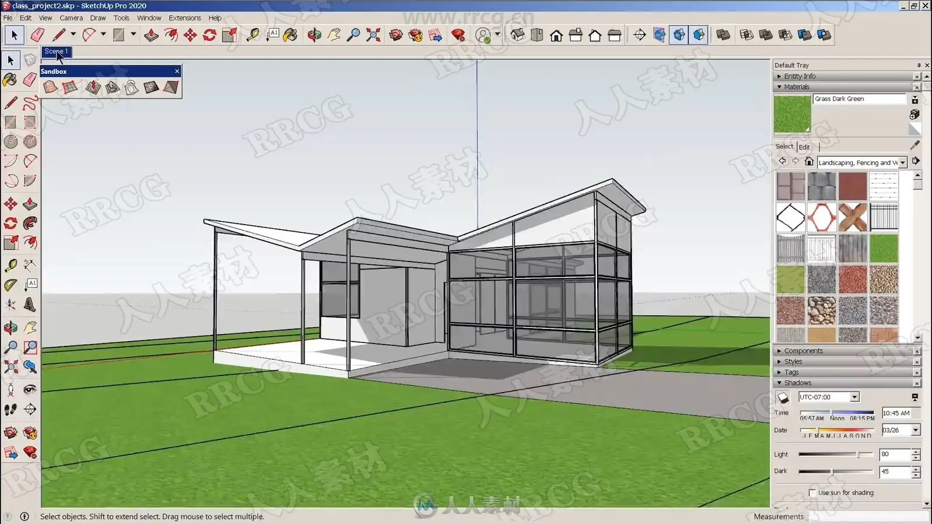Open the date 03/26 dropdown
Viewport: 932px width, 524px height.
click(x=916, y=430)
